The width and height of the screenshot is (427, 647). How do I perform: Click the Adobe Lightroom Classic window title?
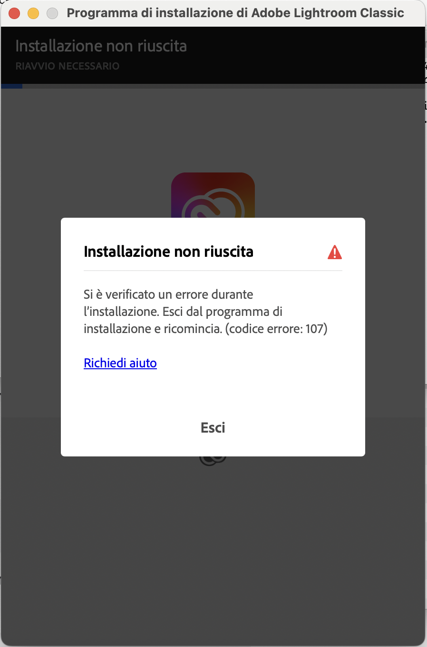tap(235, 13)
